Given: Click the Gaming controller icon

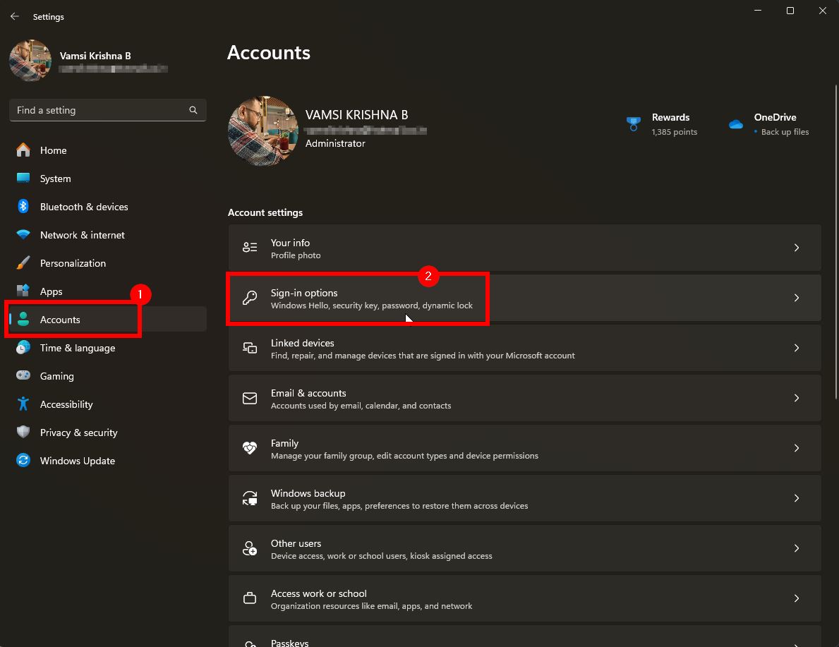Looking at the screenshot, I should pos(23,375).
